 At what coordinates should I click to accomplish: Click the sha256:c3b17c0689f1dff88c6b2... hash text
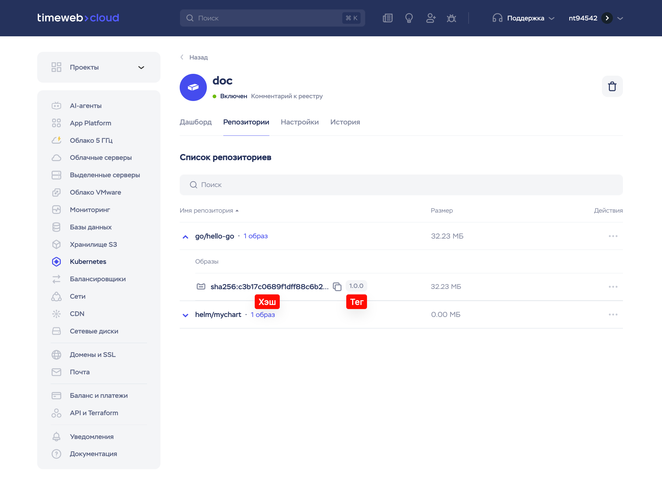(x=270, y=287)
